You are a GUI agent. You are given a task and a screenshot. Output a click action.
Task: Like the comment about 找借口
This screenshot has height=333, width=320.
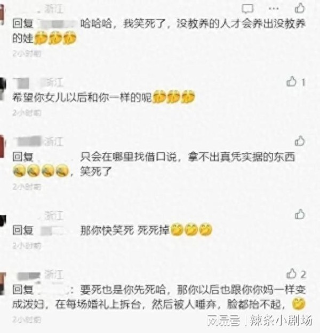pos(300,141)
